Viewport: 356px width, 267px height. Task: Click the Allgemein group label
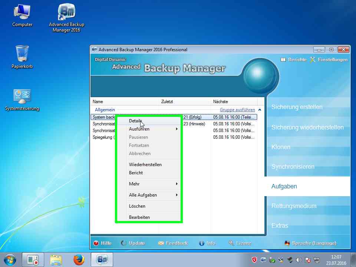[105, 110]
